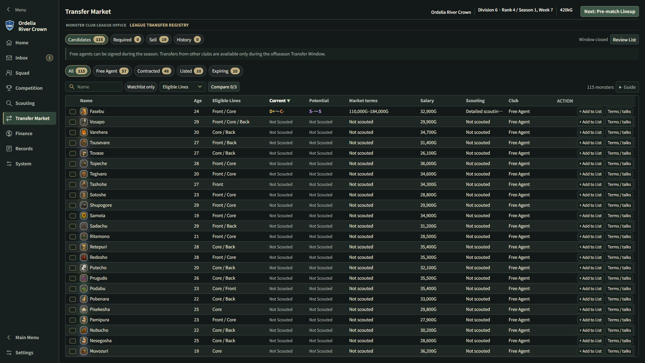Click the Ordelia River Crown shield crest
Image resolution: width=645 pixels, height=363 pixels.
pos(10,26)
